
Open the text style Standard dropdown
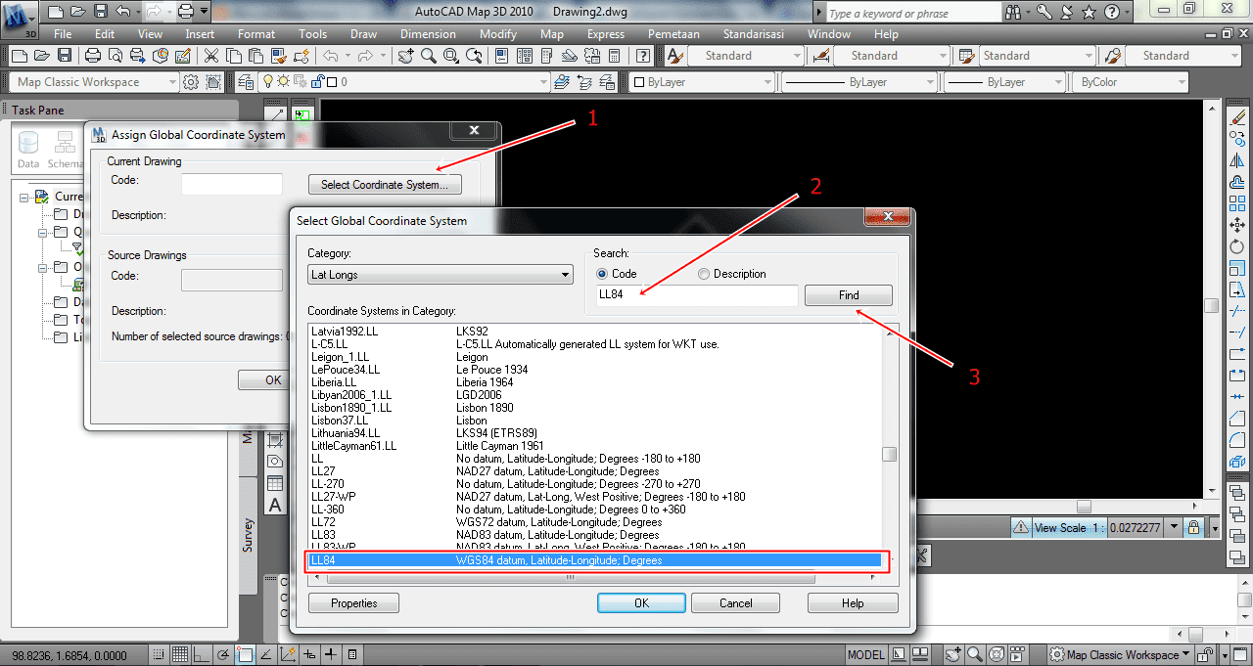744,56
